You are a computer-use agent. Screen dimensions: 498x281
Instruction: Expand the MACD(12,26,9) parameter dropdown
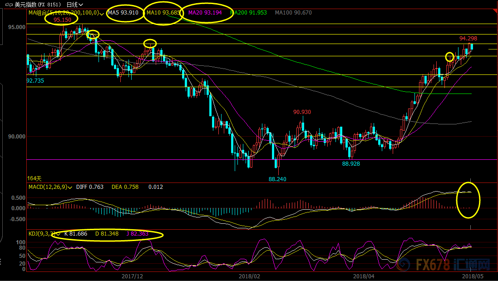coord(70,187)
